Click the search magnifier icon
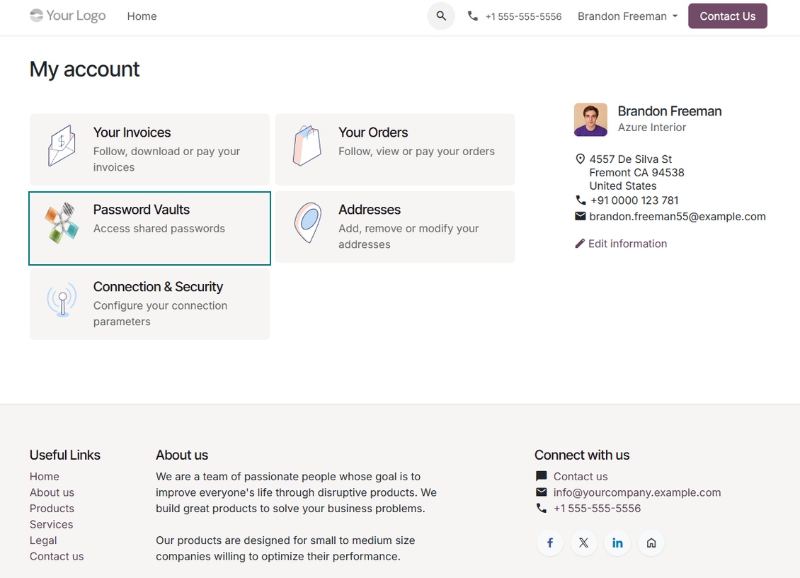 (441, 16)
